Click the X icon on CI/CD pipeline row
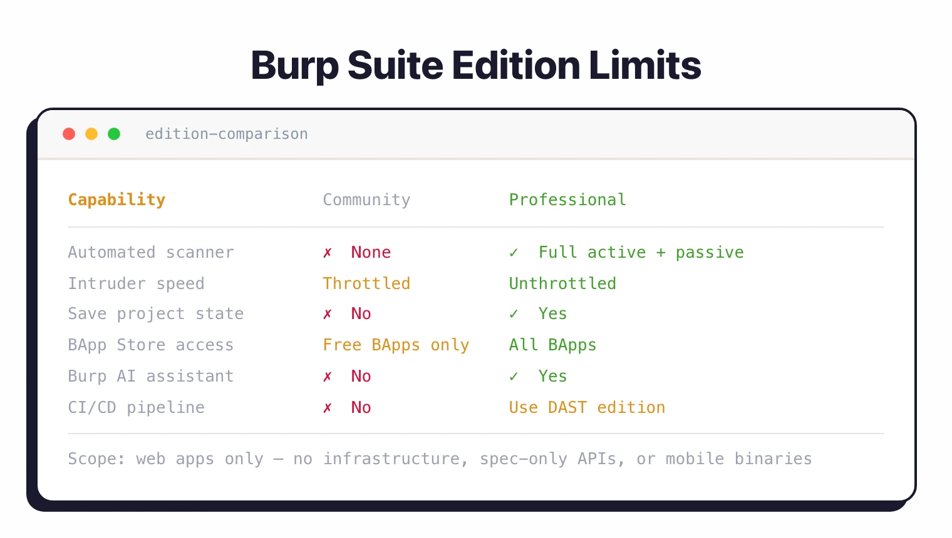Viewport: 952px width, 538px height. coord(328,407)
